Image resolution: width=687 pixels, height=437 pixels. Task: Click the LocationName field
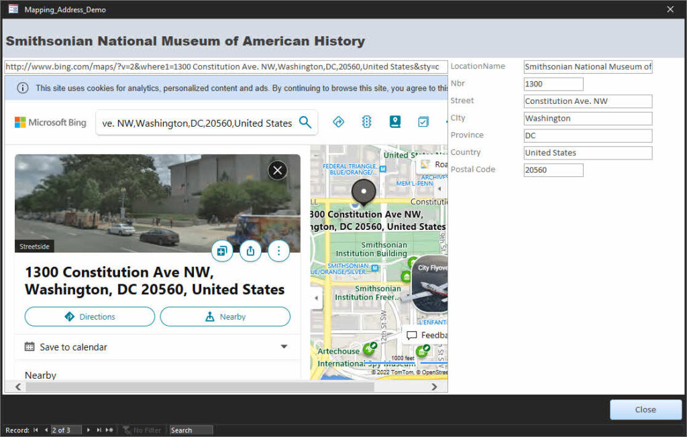coord(588,66)
